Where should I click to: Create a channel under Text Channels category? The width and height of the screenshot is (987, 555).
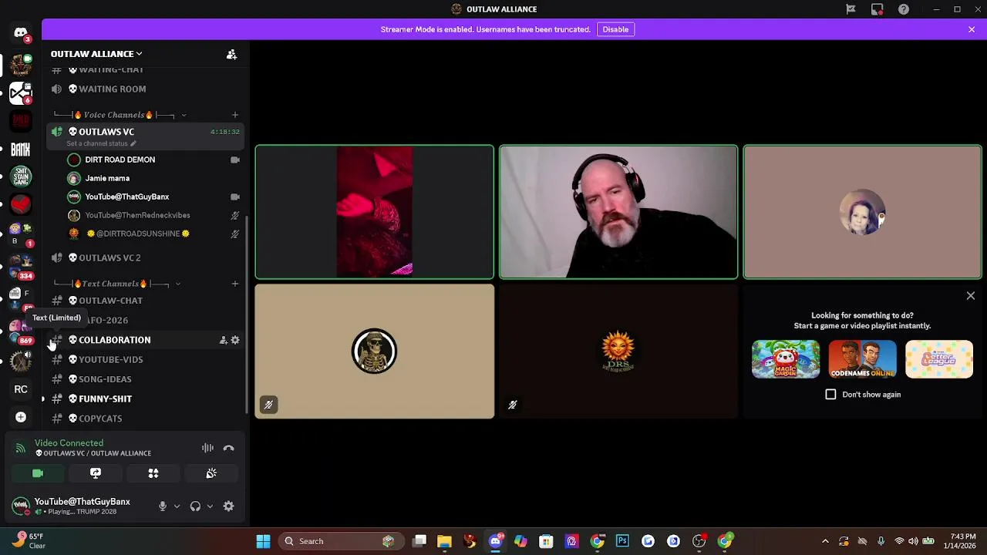tap(235, 284)
